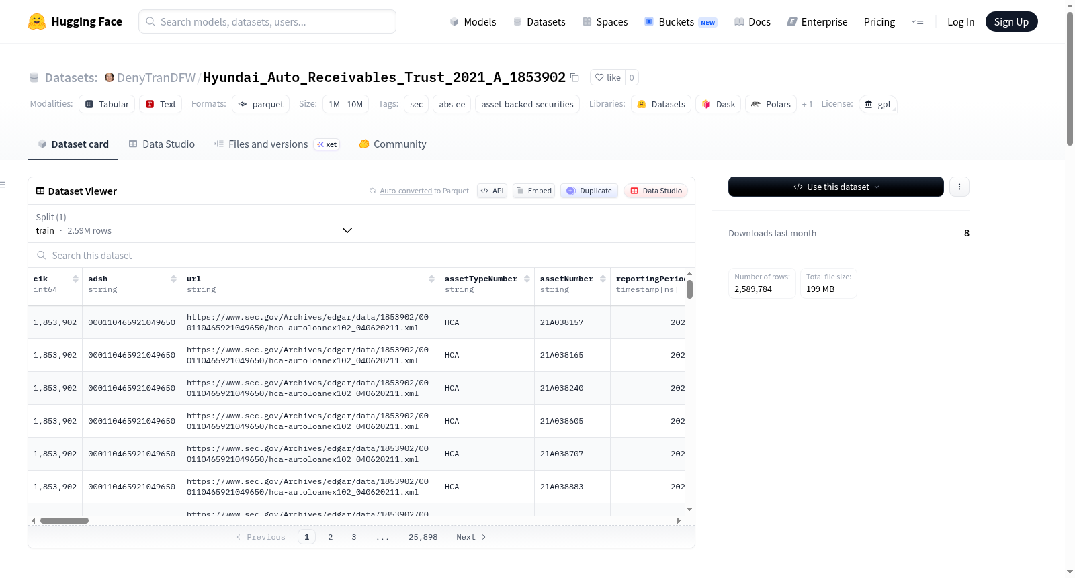
Task: Click the Previous page link
Action: 261,537
